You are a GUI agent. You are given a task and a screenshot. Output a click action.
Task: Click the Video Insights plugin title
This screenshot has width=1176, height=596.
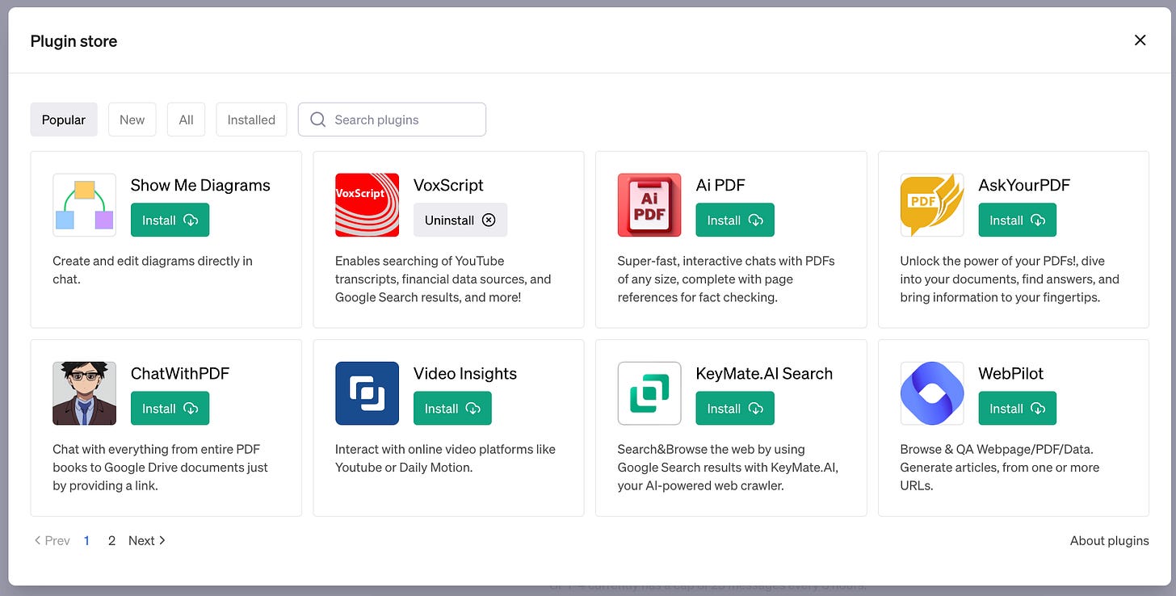coord(465,373)
